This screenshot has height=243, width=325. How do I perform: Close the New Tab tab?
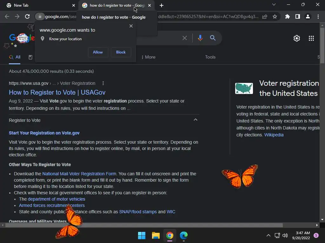74,5
